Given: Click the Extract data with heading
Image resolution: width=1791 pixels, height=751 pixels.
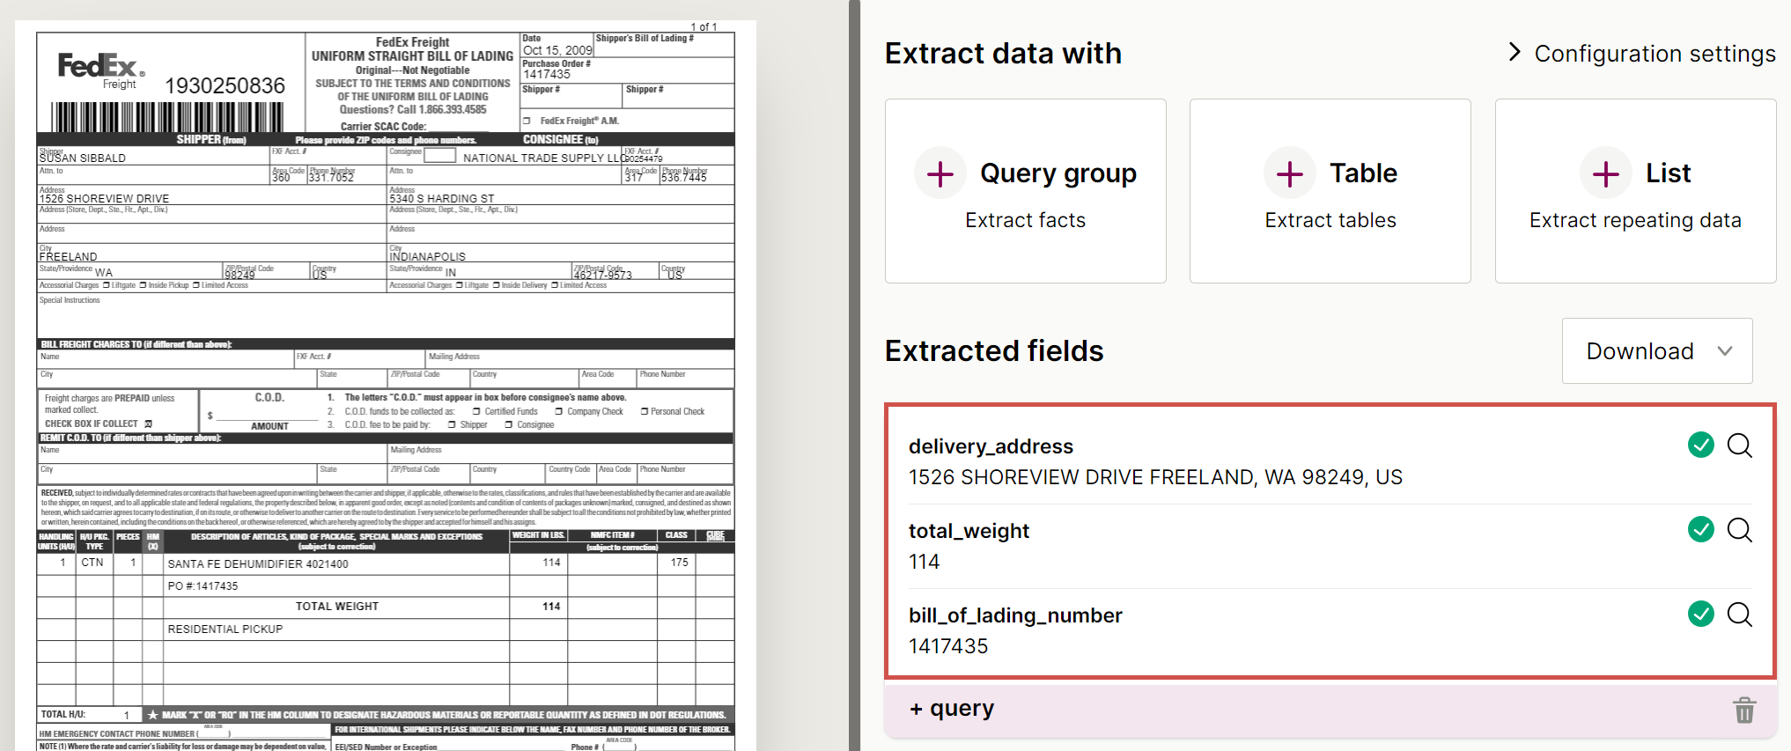Looking at the screenshot, I should pyautogui.click(x=1003, y=54).
